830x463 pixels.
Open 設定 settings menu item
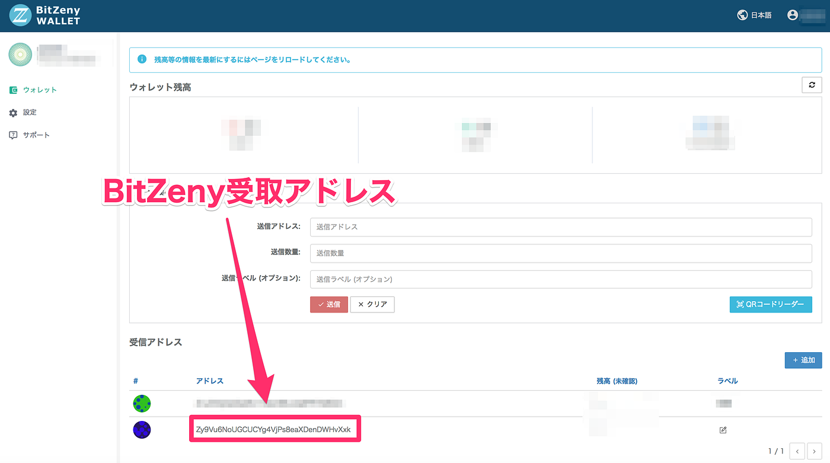pyautogui.click(x=30, y=113)
